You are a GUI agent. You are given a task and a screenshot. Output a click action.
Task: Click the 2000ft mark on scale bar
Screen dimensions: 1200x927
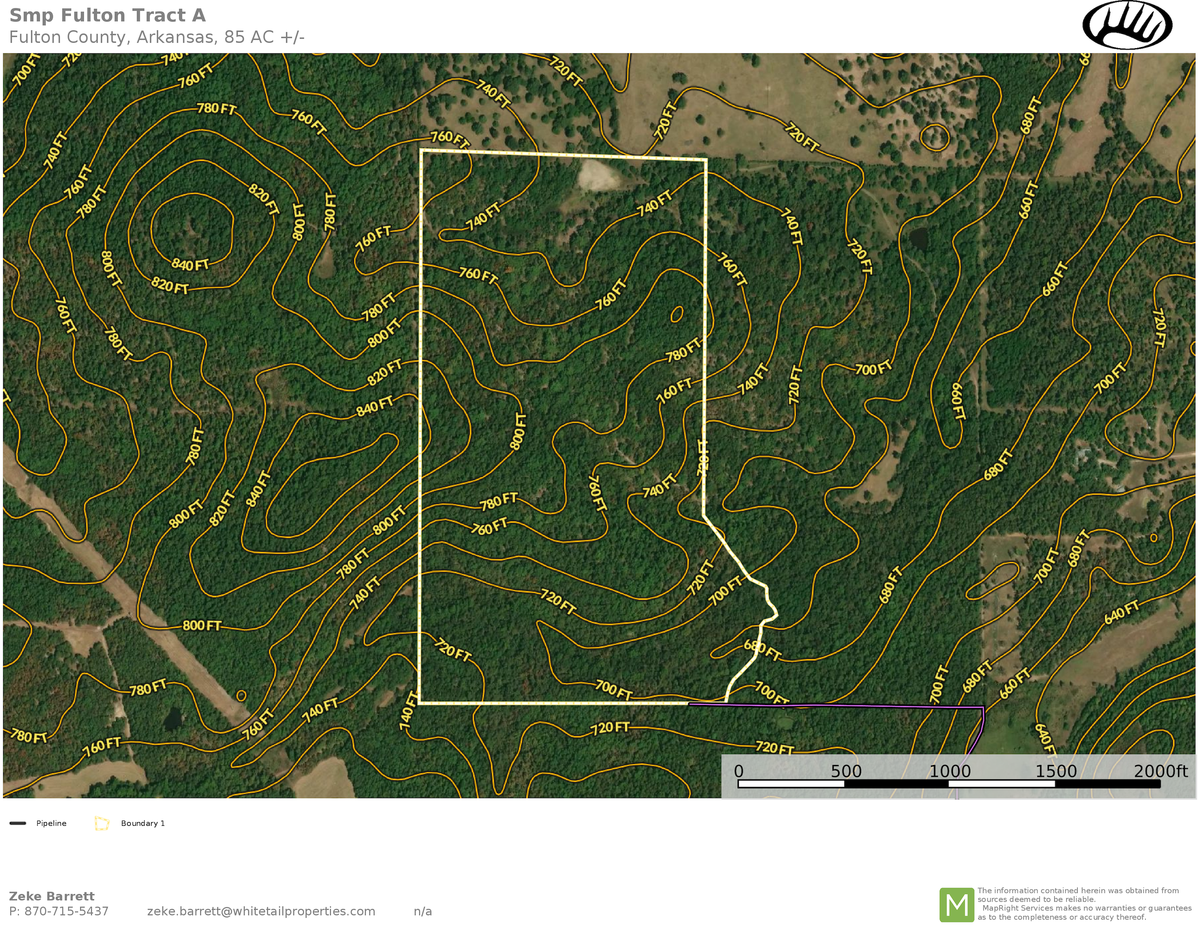tap(1160, 771)
